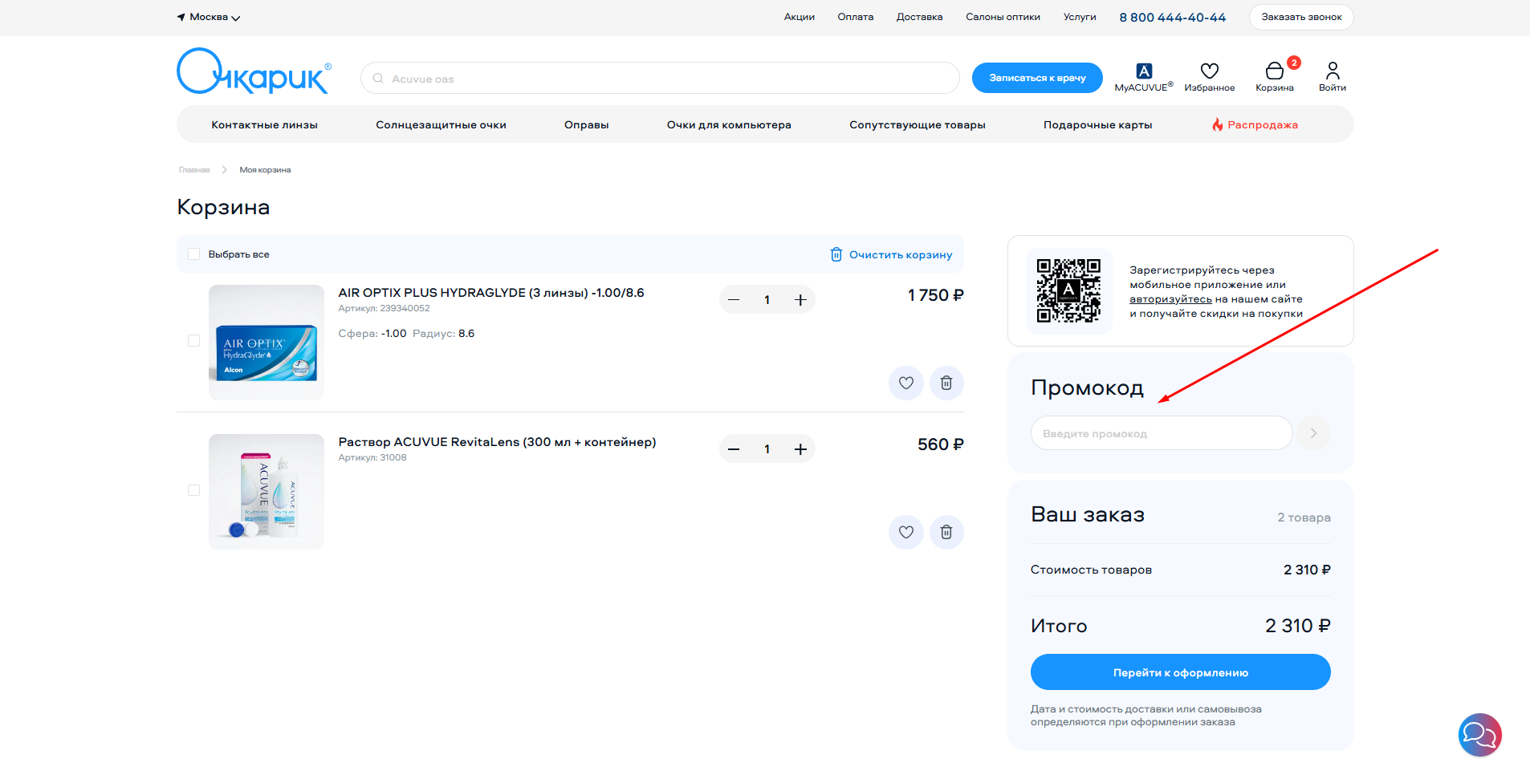
Task: Open the Корзина cart icon
Action: (1274, 72)
